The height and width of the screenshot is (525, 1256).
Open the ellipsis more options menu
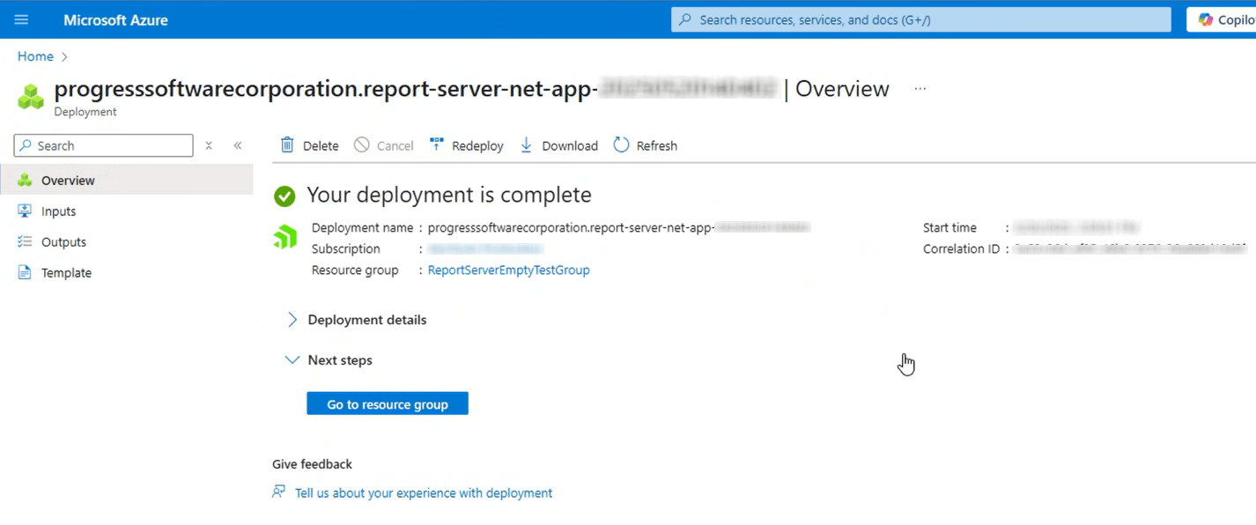[920, 89]
